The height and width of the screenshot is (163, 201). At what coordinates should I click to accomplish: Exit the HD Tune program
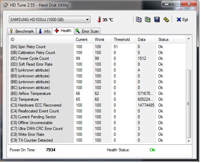pyautogui.click(x=182, y=20)
